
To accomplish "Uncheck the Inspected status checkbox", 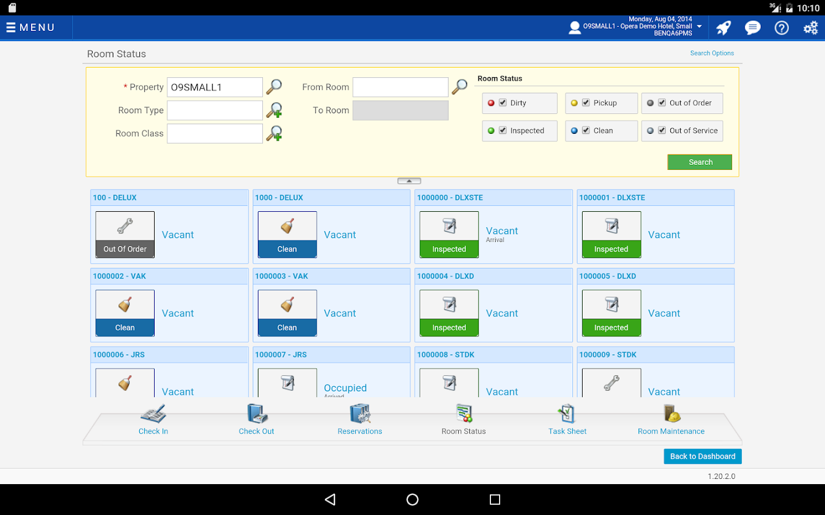I will point(502,130).
